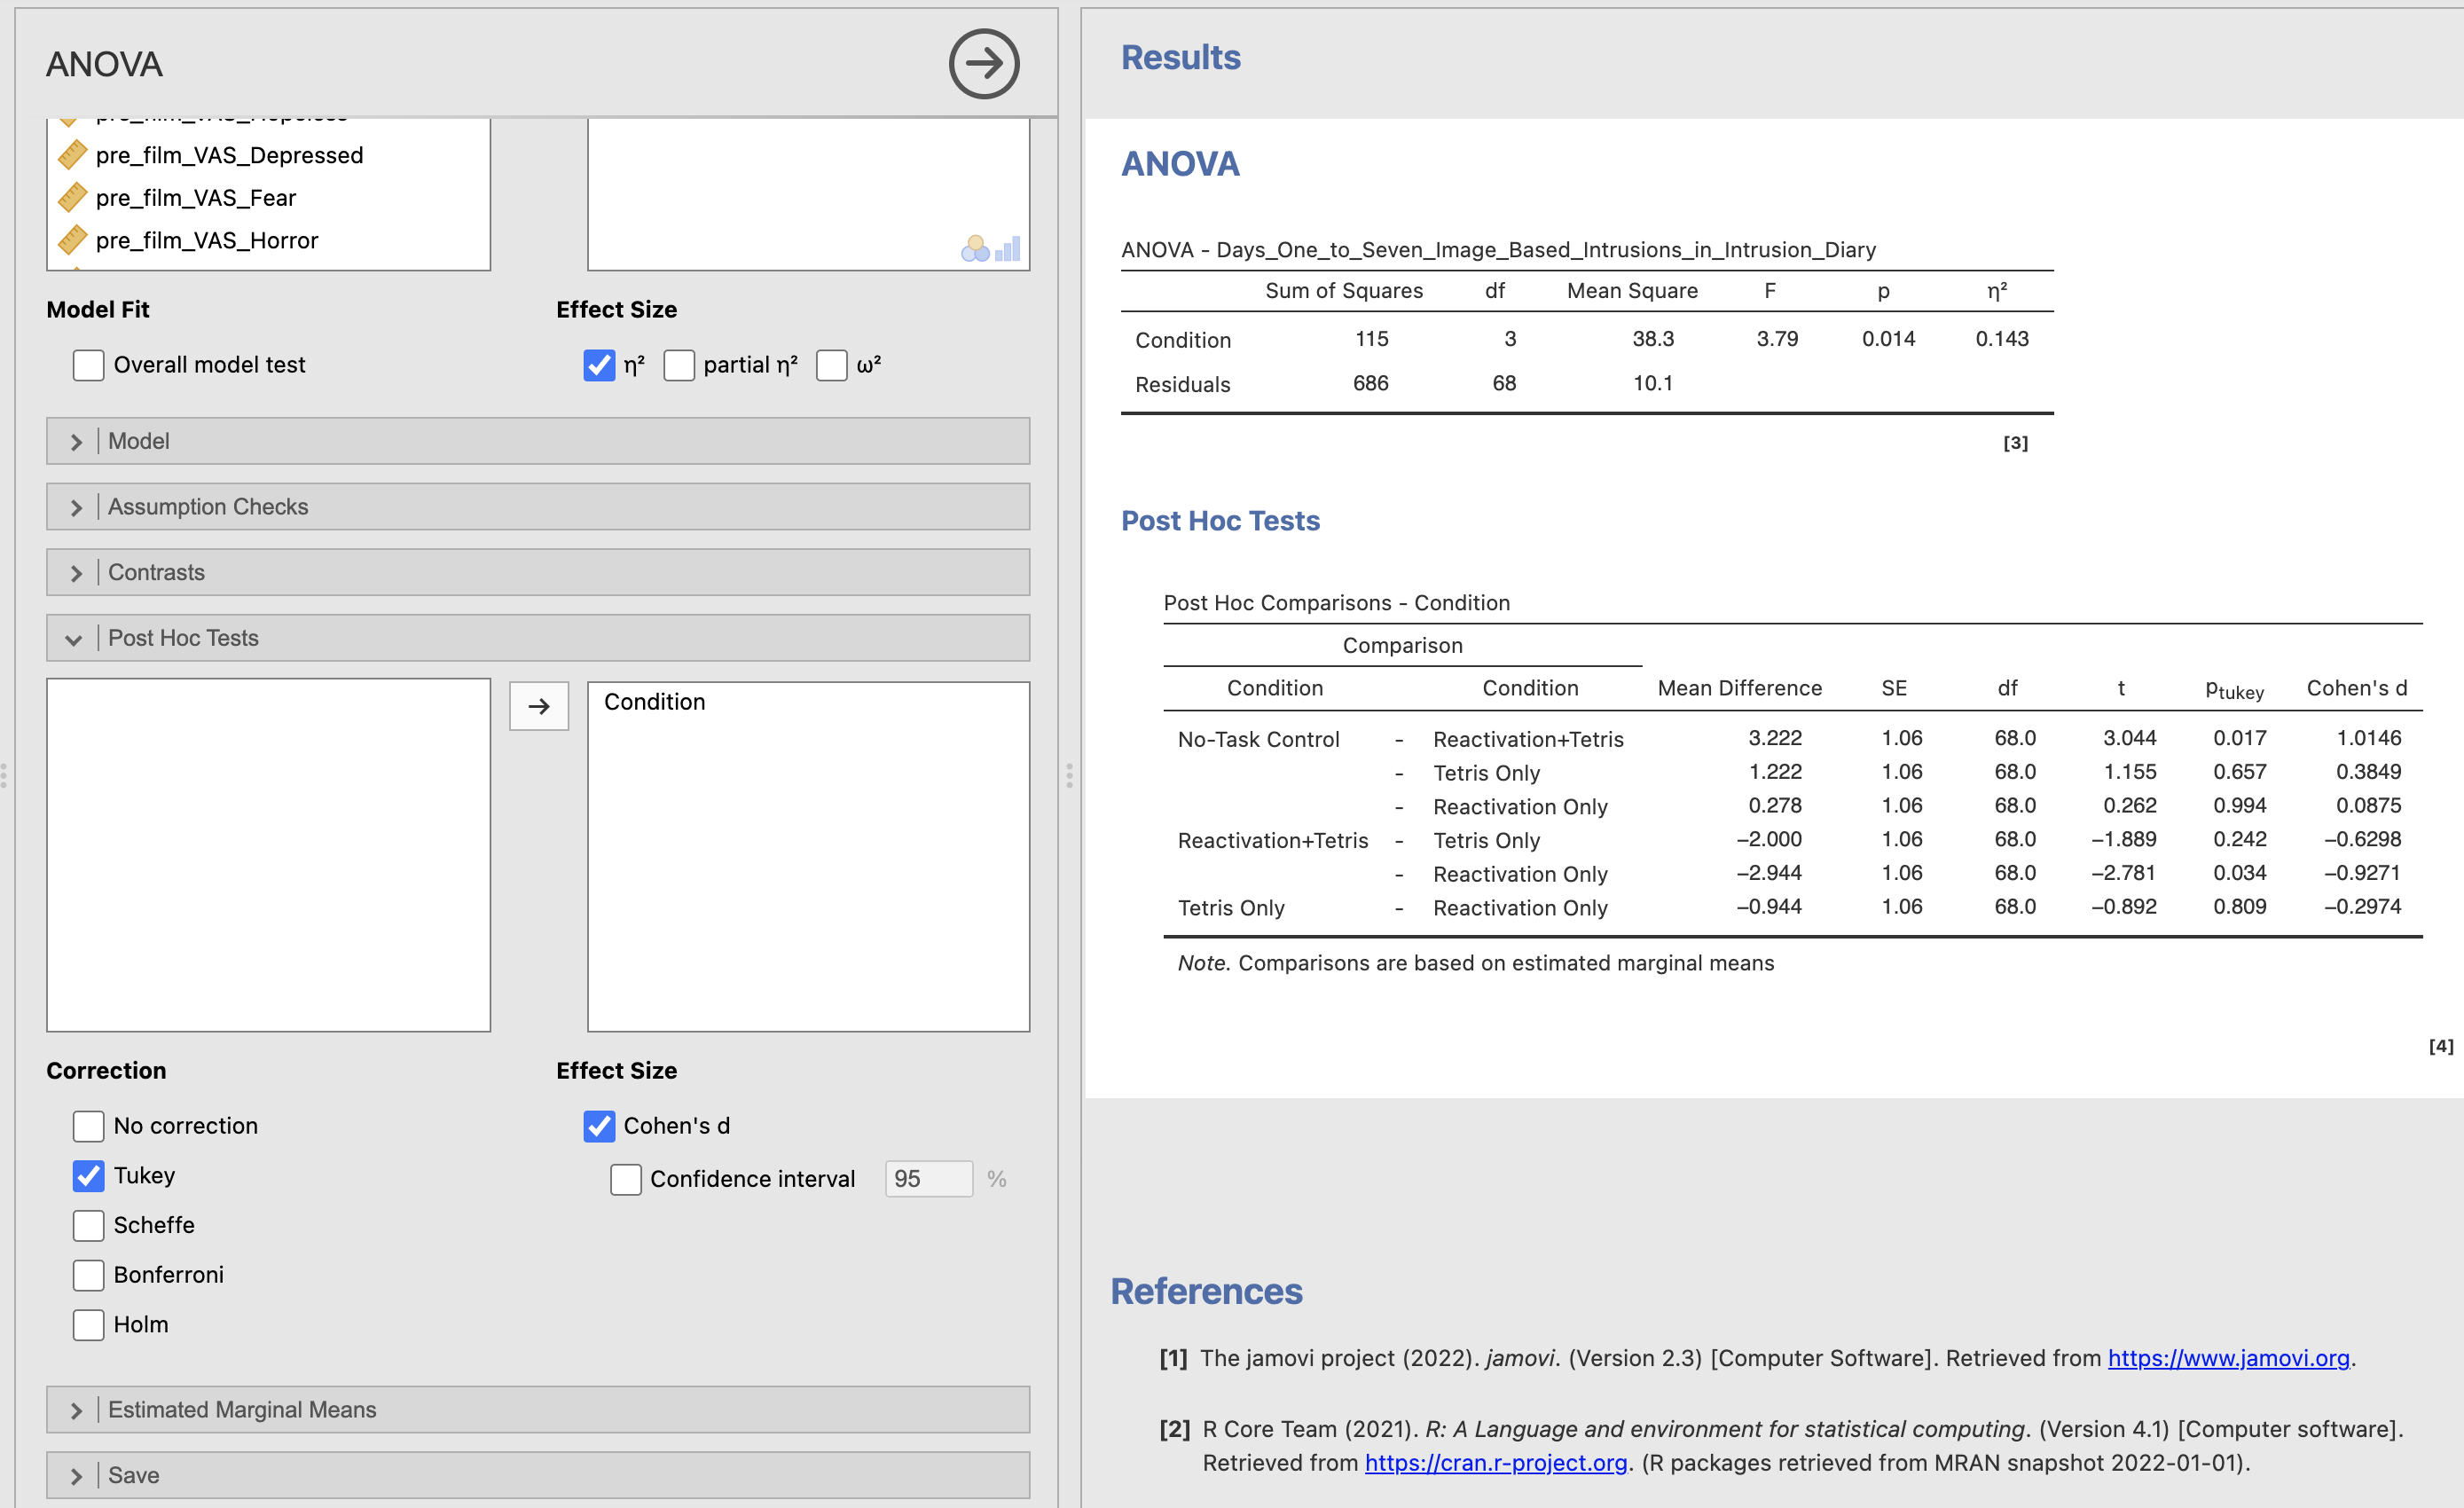Enable ω² effect size checkbox
Viewport: 2464px width, 1508px height.
pyautogui.click(x=832, y=365)
